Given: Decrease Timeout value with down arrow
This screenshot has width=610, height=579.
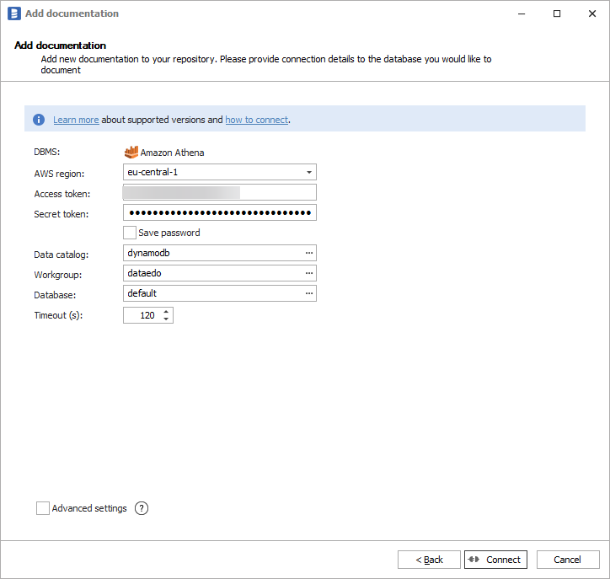Looking at the screenshot, I should coord(166,319).
